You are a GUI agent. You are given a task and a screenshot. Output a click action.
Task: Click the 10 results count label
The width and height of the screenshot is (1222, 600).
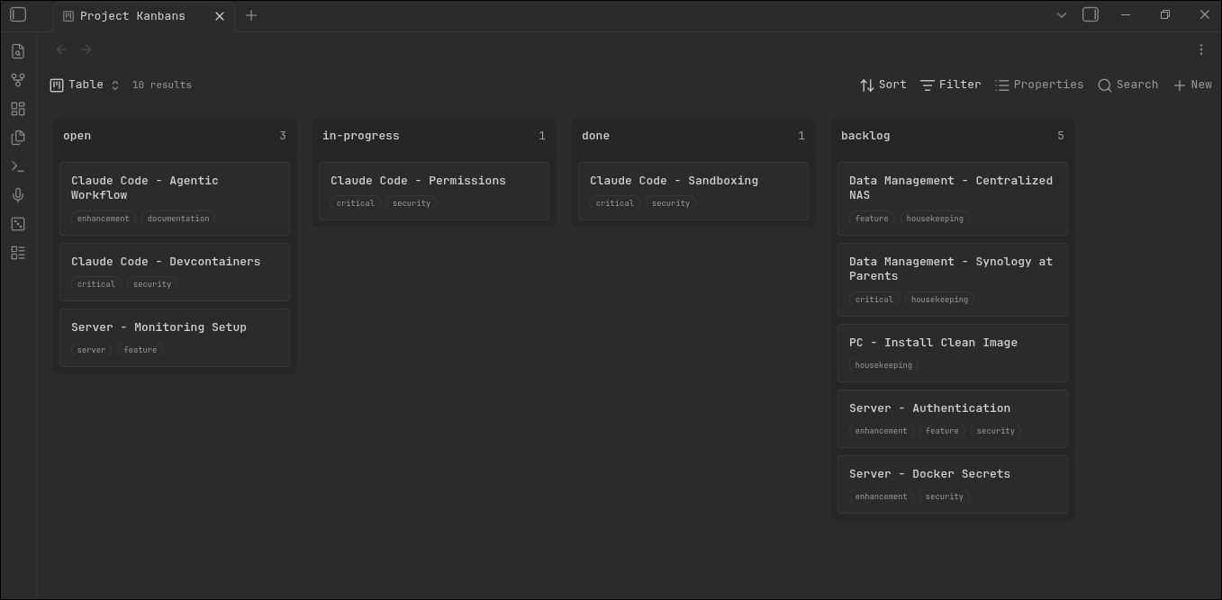pyautogui.click(x=162, y=85)
